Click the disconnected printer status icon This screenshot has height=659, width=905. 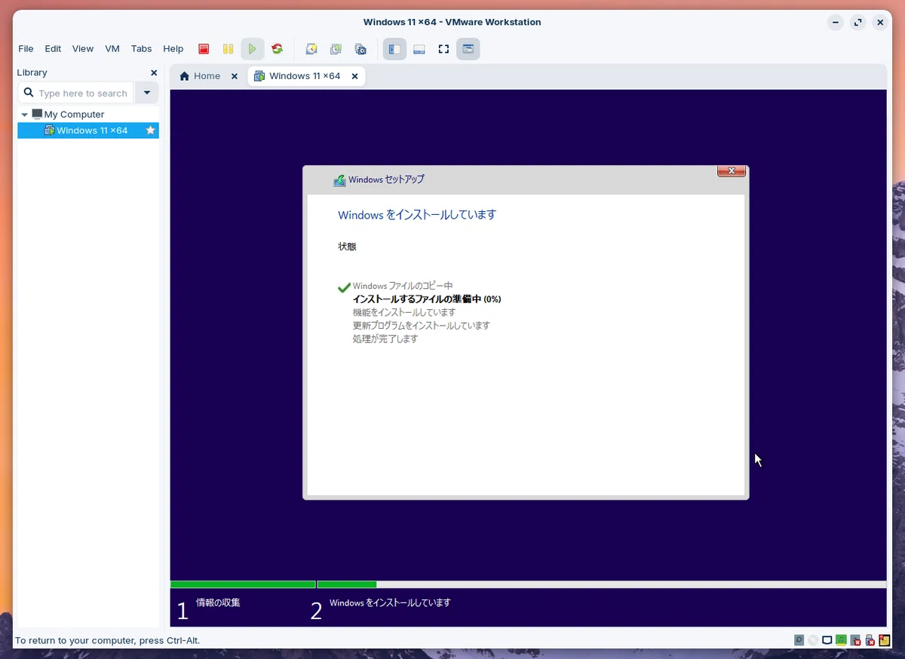(x=855, y=640)
